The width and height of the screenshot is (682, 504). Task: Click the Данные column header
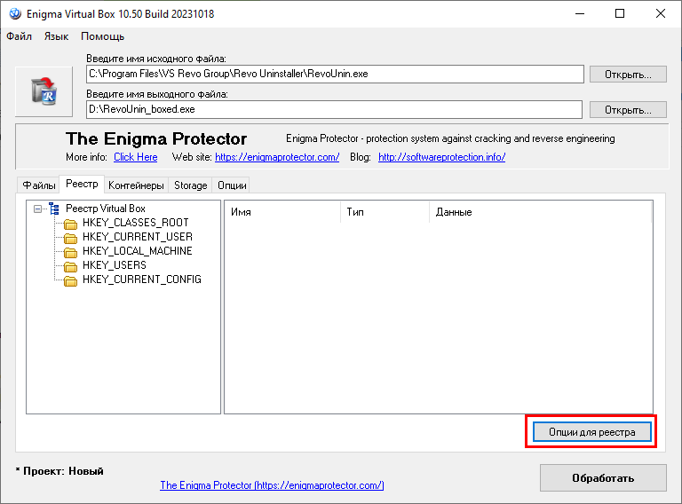tap(541, 212)
